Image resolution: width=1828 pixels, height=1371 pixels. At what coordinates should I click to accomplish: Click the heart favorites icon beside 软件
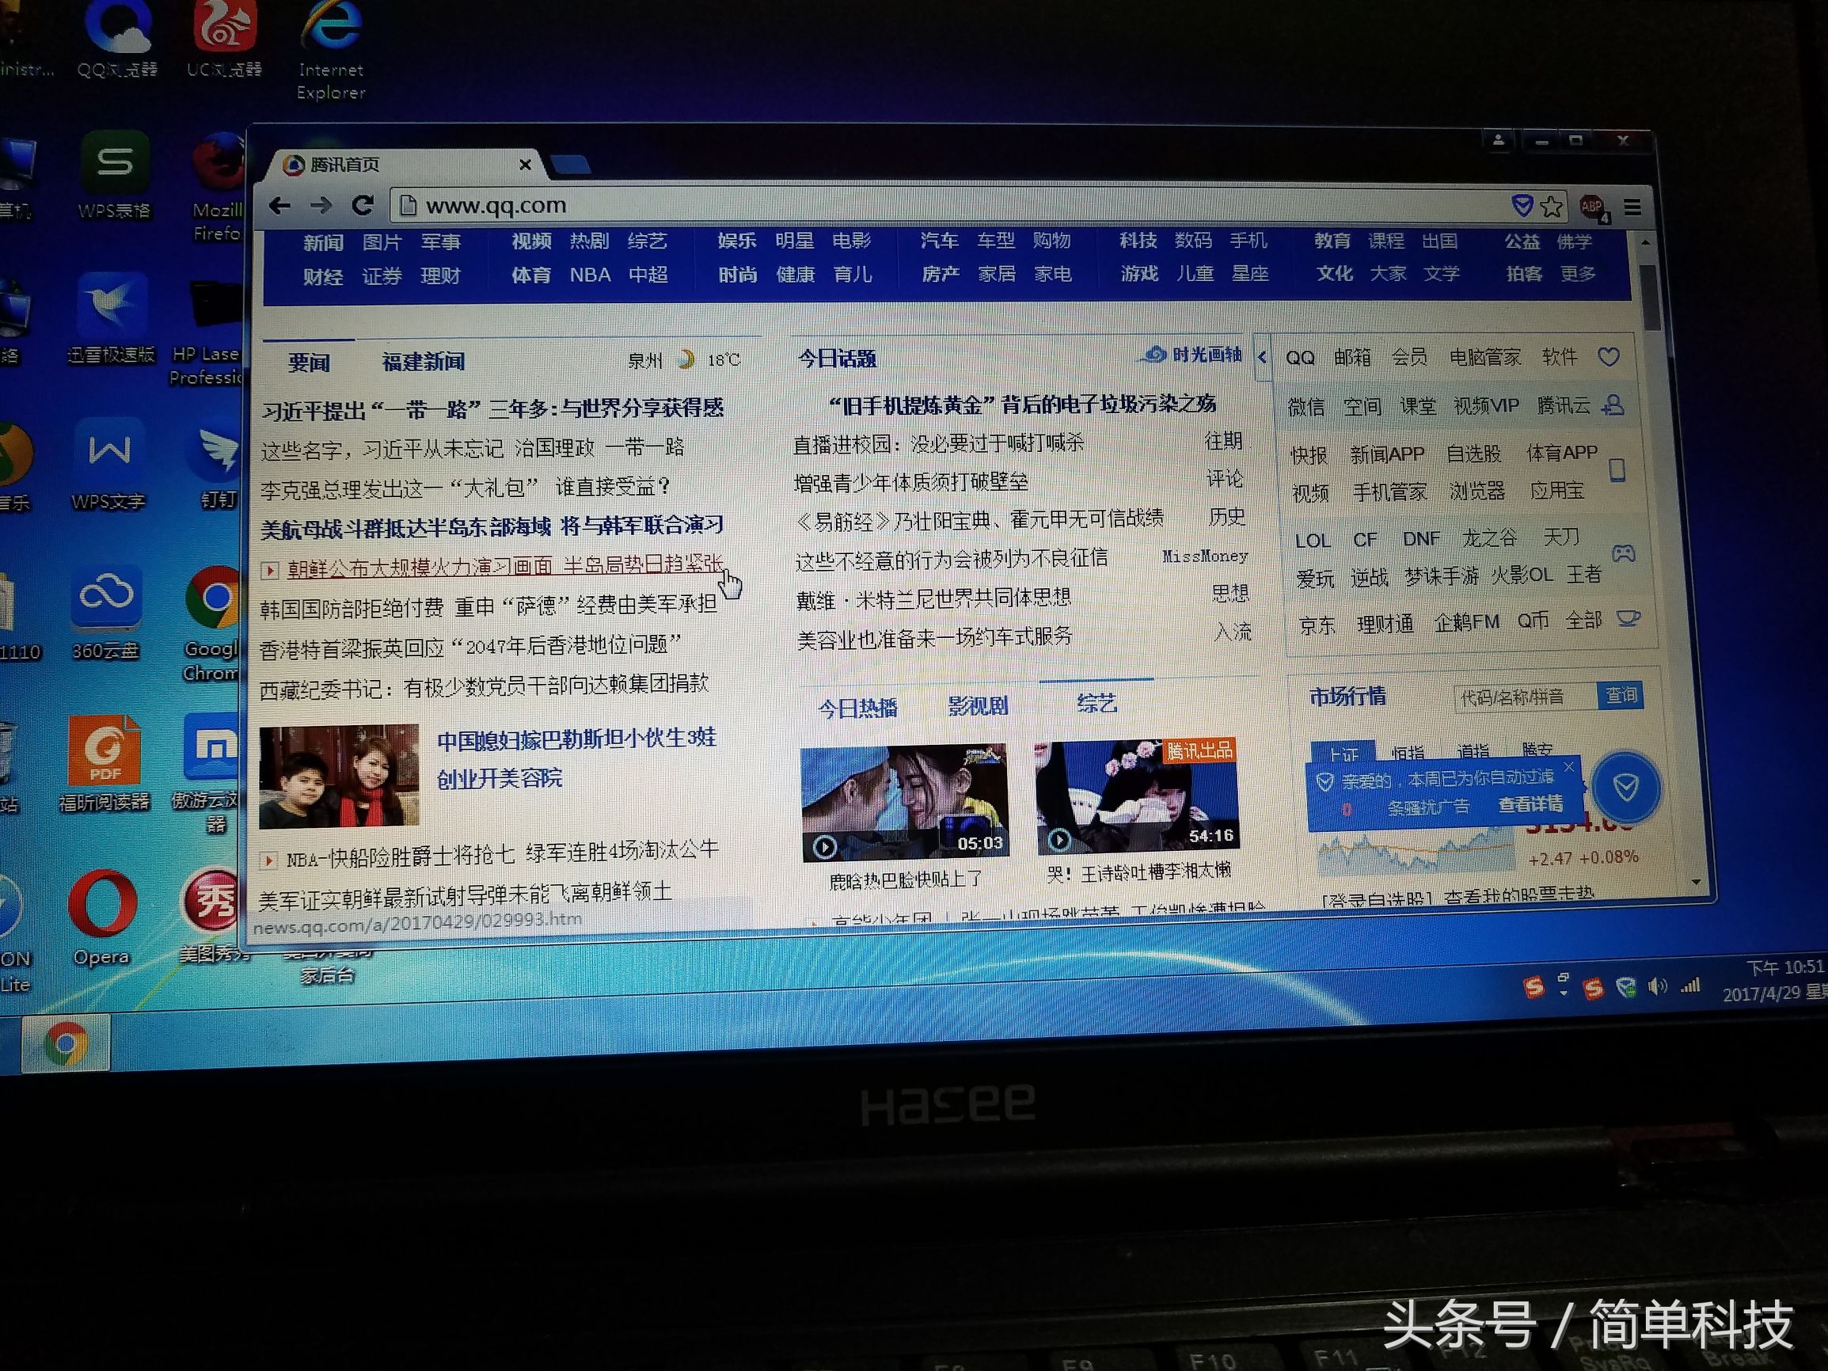pyautogui.click(x=1609, y=357)
